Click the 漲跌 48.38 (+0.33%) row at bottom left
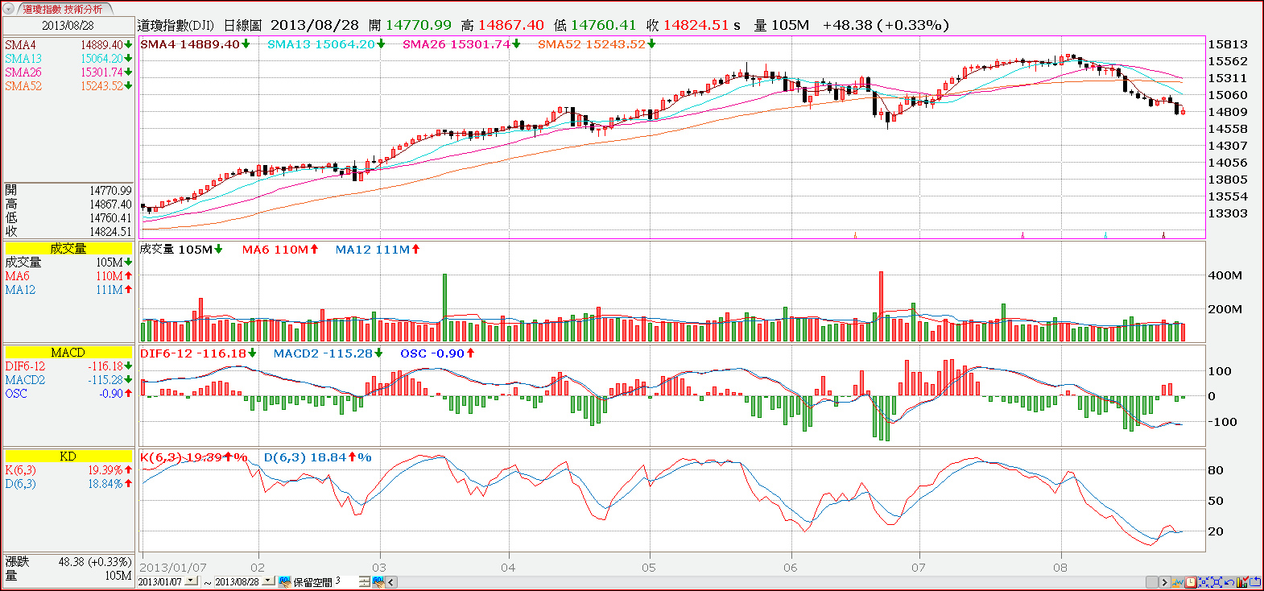1264x591 pixels. (x=68, y=562)
